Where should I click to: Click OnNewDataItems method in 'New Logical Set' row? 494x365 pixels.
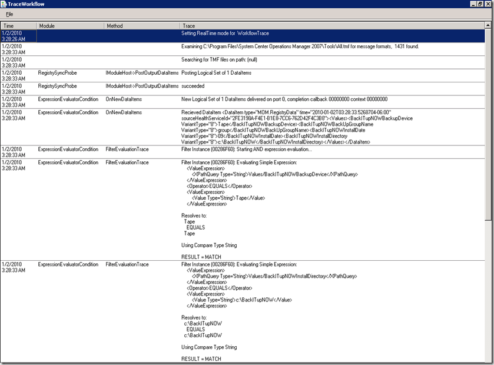coord(124,99)
